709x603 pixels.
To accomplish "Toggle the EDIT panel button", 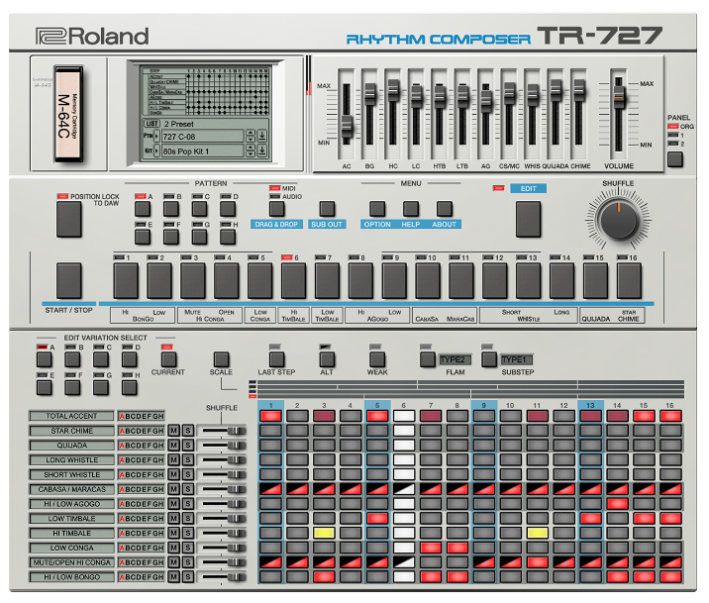I will tap(528, 219).
